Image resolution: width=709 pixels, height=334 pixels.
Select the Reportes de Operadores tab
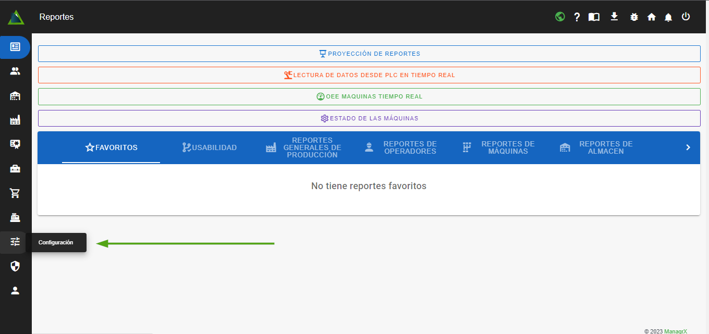click(x=400, y=147)
